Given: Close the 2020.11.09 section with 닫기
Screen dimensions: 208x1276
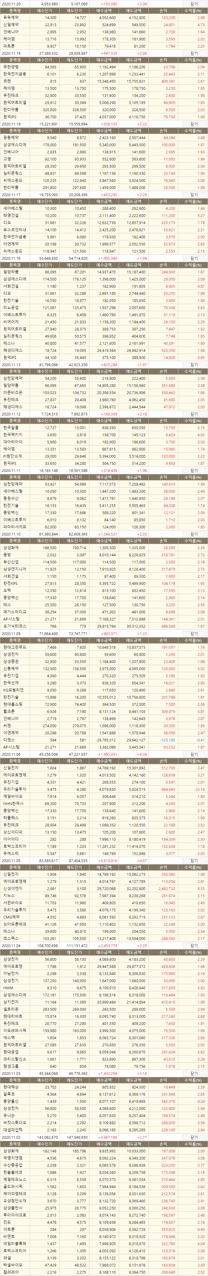Looking at the screenshot, I should point(194,634).
